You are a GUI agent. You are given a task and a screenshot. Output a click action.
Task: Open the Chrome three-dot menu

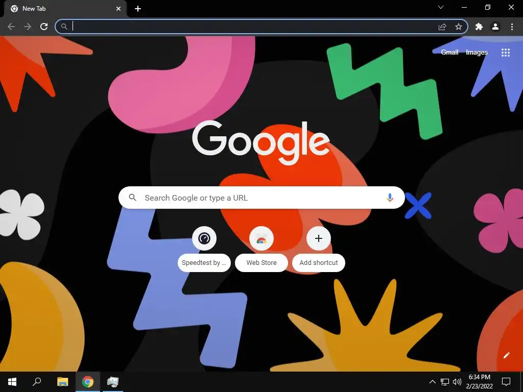[512, 27]
